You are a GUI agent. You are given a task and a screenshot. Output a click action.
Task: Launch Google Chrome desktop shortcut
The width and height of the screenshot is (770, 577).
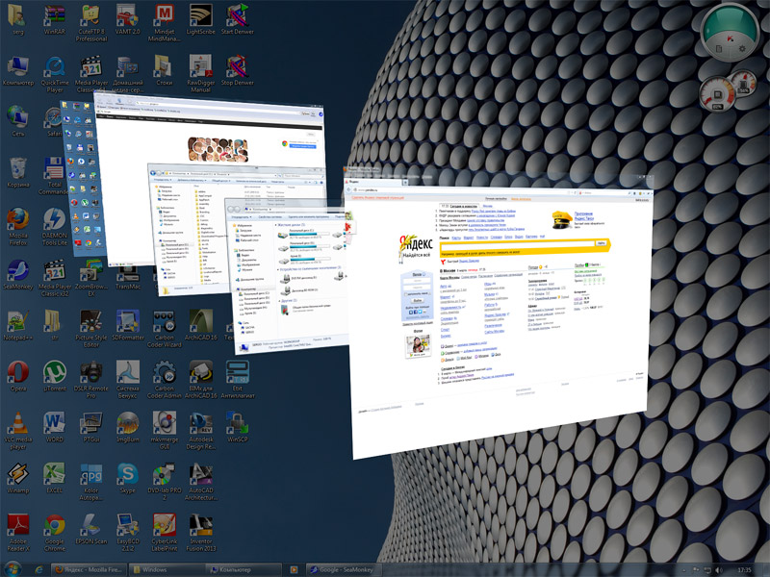click(x=55, y=533)
